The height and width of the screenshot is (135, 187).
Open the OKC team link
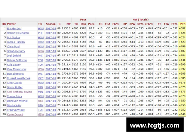(41, 78)
